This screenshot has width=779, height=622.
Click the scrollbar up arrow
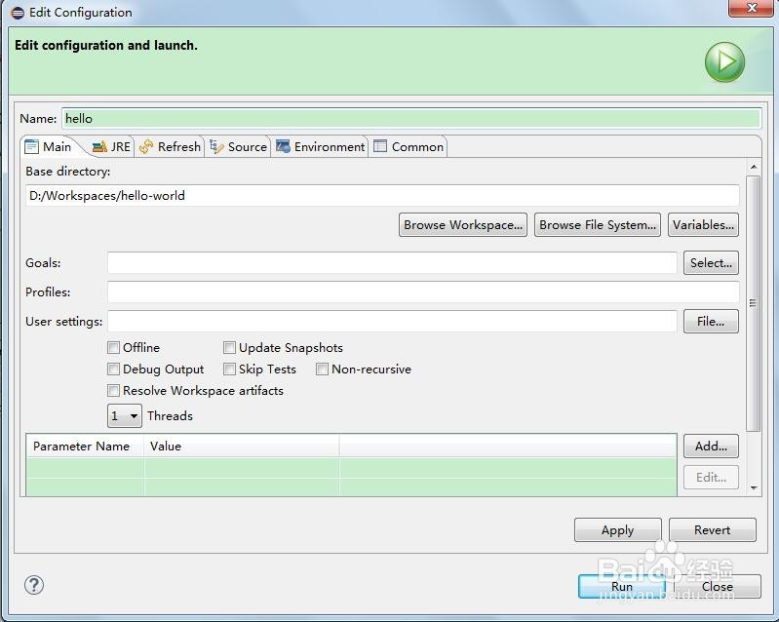(x=754, y=167)
